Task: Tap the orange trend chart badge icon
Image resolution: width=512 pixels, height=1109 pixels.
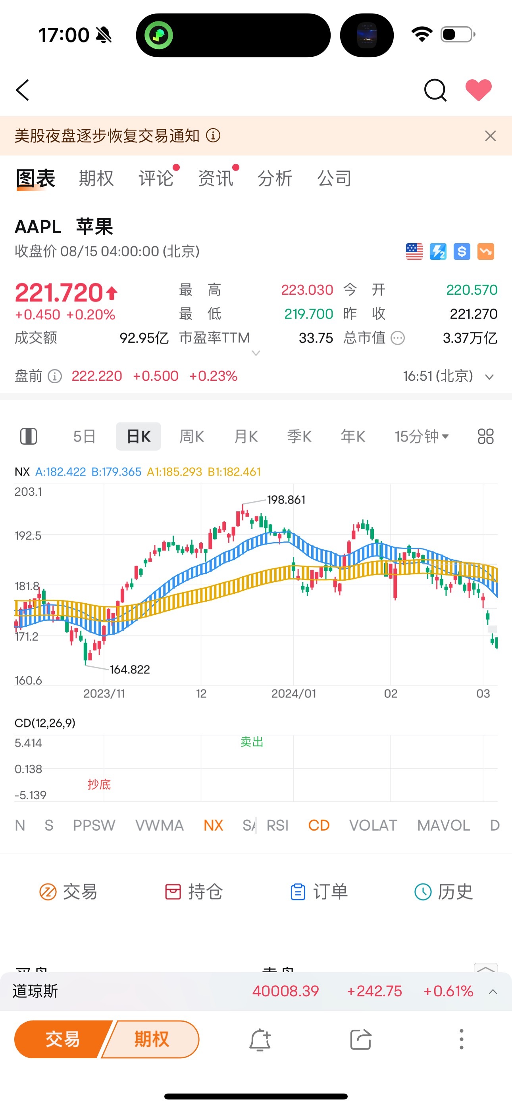Action: pos(485,251)
